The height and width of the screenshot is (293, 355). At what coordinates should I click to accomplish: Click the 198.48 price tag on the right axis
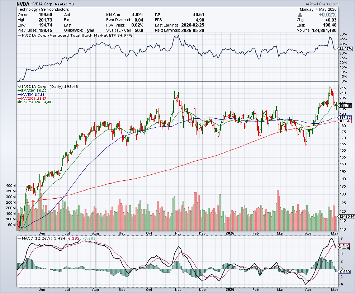click(x=345, y=105)
